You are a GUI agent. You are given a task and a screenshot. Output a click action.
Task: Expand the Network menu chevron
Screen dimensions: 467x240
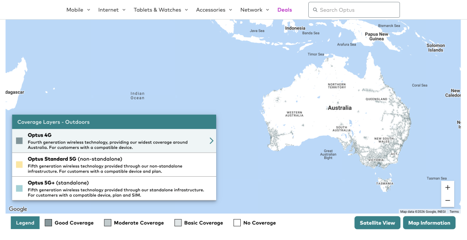coord(267,10)
